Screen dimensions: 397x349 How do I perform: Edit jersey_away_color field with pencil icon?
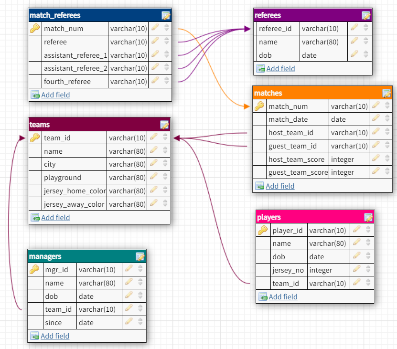[154, 203]
